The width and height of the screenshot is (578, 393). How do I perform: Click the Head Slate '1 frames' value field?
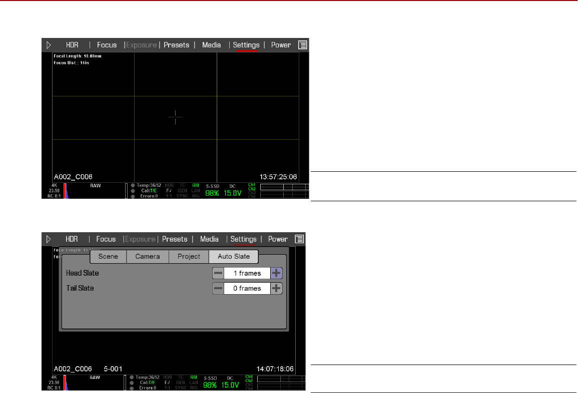click(247, 273)
